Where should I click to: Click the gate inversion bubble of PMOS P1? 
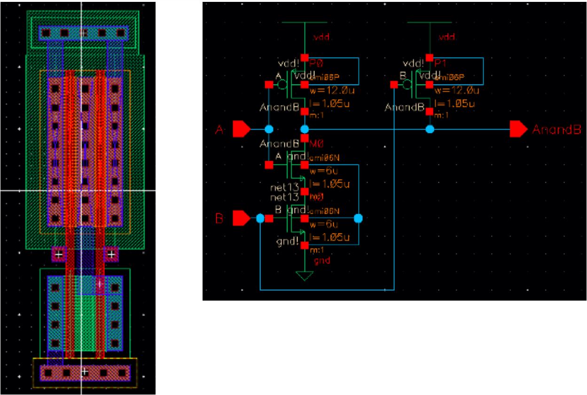(407, 85)
